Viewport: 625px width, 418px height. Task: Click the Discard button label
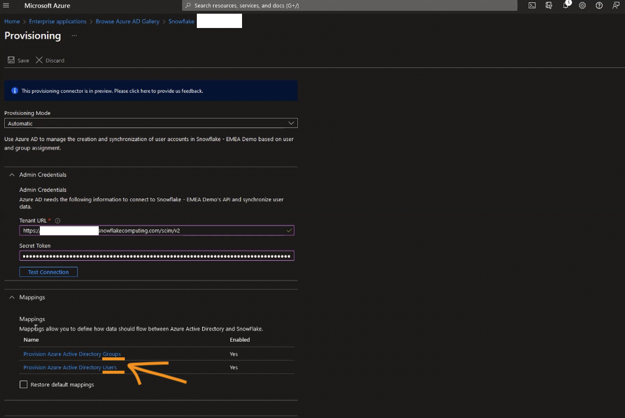click(55, 60)
